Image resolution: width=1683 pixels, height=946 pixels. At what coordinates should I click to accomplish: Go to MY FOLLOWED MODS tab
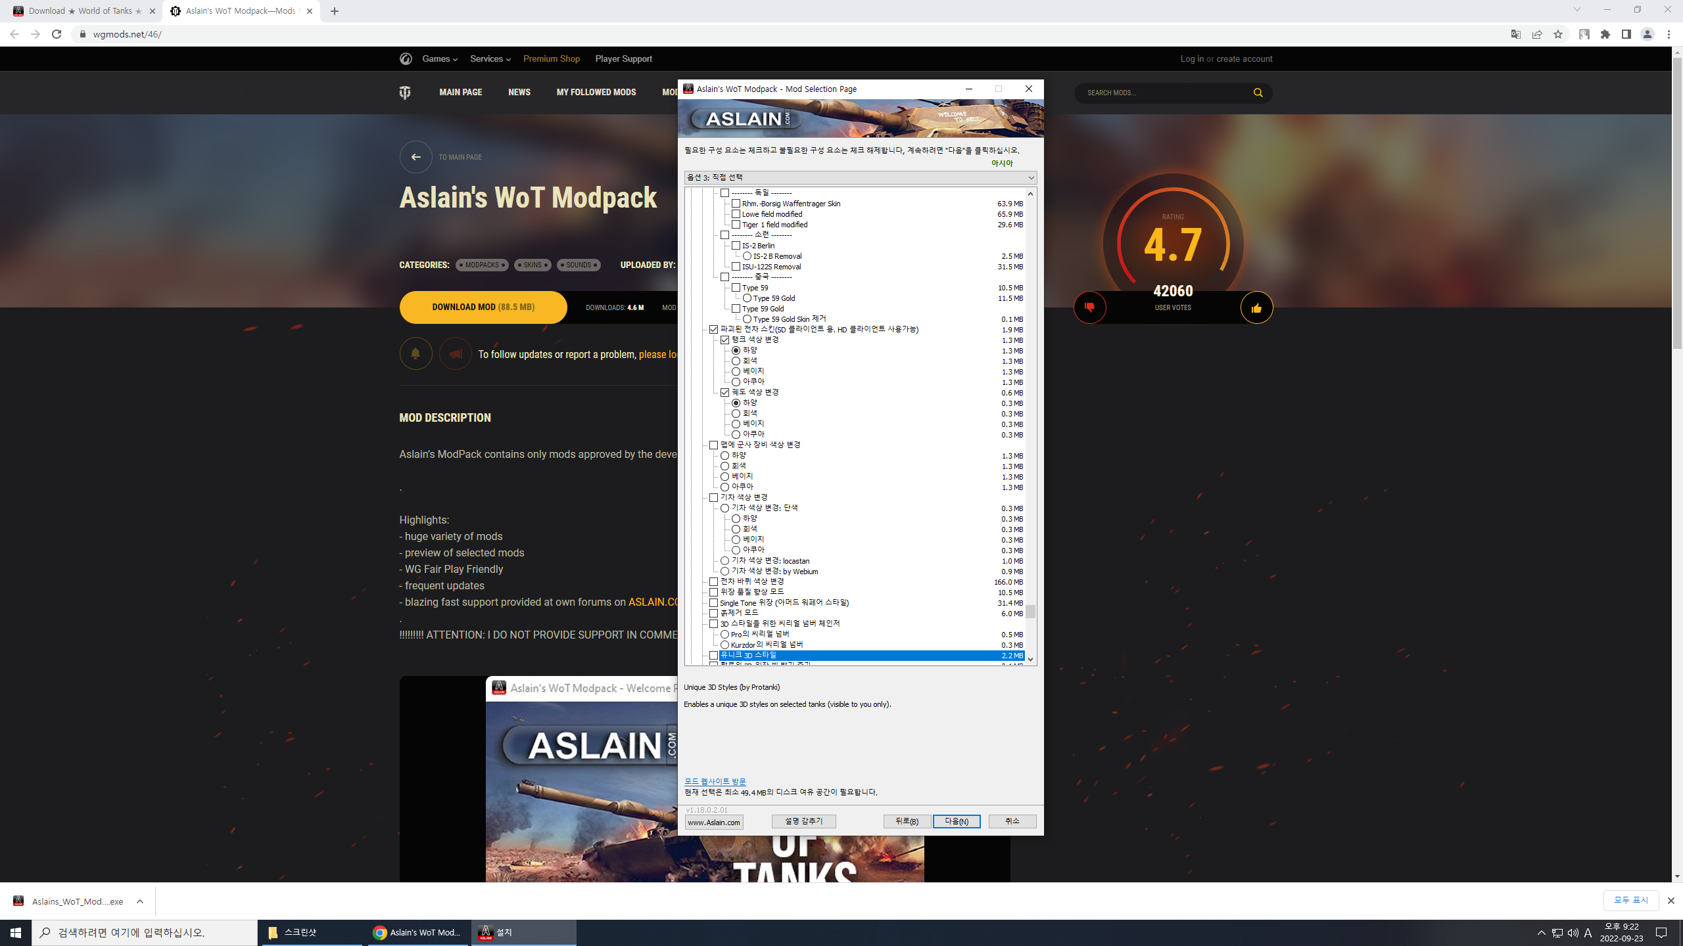tap(596, 93)
